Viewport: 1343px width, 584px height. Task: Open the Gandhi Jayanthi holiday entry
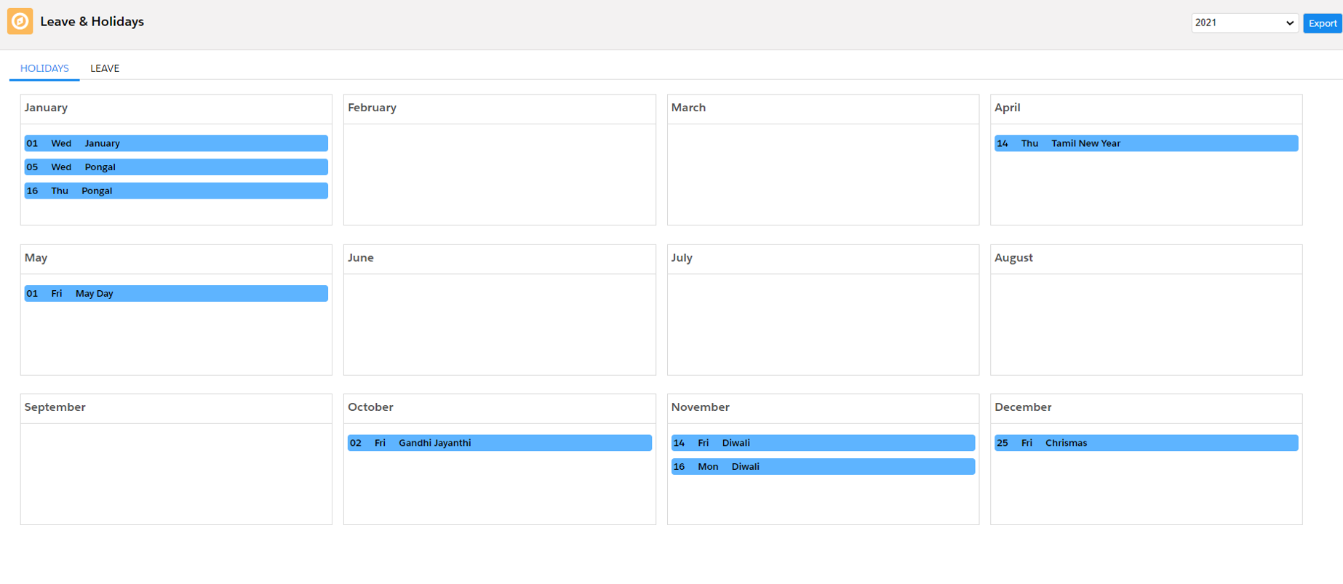point(499,443)
